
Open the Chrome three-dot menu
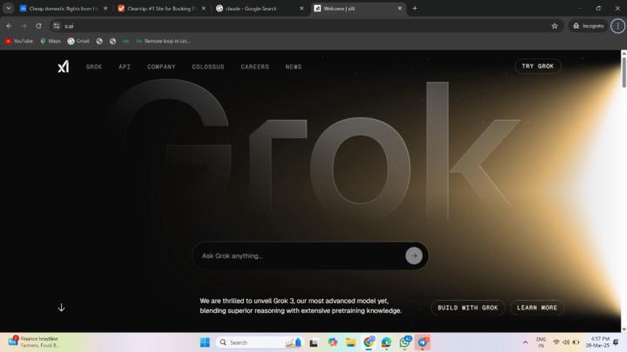point(617,26)
